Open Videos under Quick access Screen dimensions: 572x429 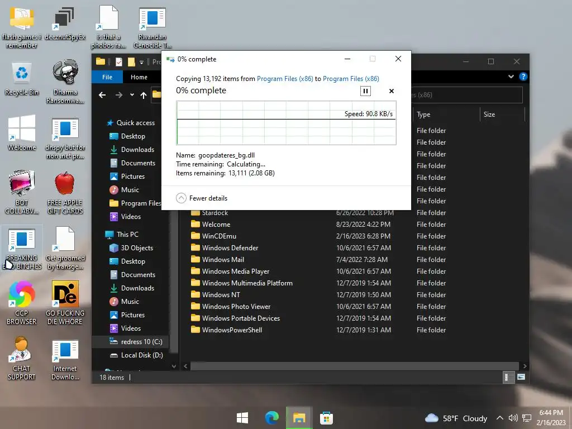tap(125, 217)
